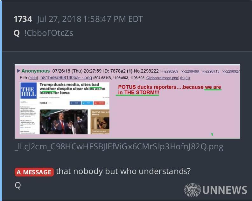Open the Trump press photo thumbnail
This screenshot has width=252, height=201.
[64, 122]
